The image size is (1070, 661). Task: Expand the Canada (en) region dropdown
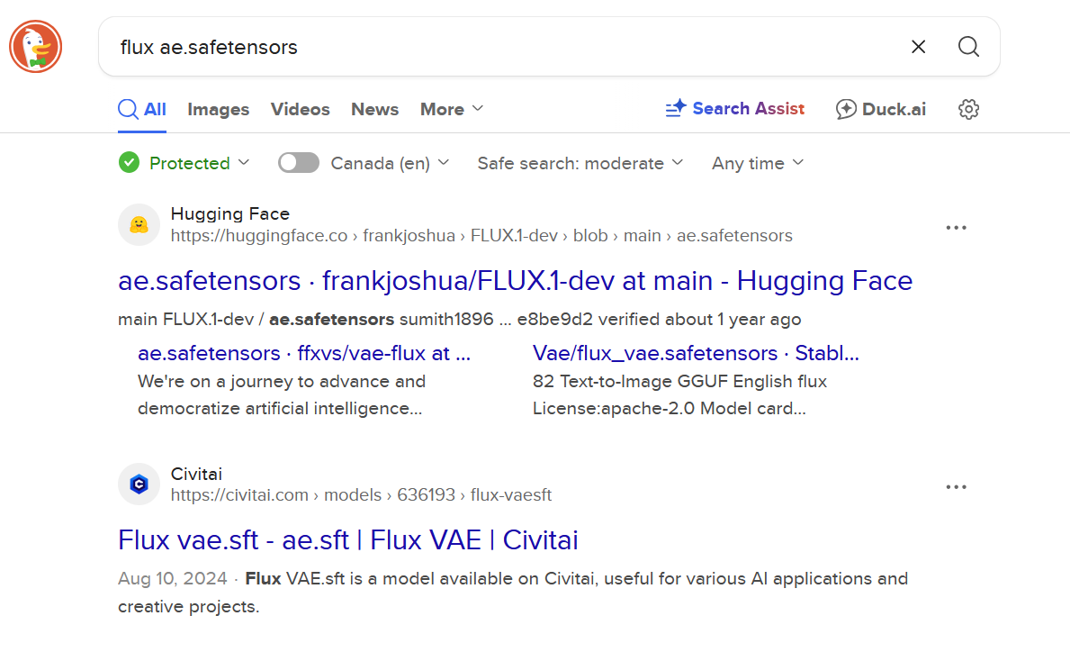[391, 163]
